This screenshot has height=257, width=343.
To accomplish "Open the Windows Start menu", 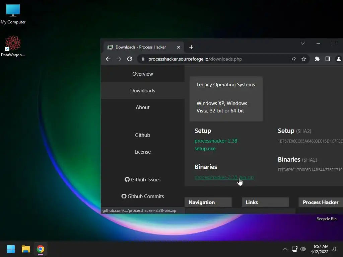I will [x=11, y=249].
